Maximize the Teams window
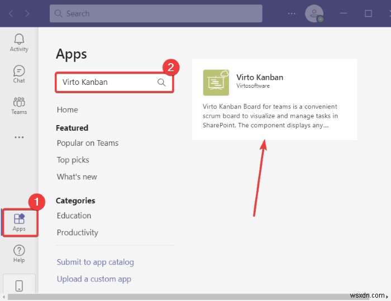Image resolution: width=391 pixels, height=301 pixels. (368, 13)
